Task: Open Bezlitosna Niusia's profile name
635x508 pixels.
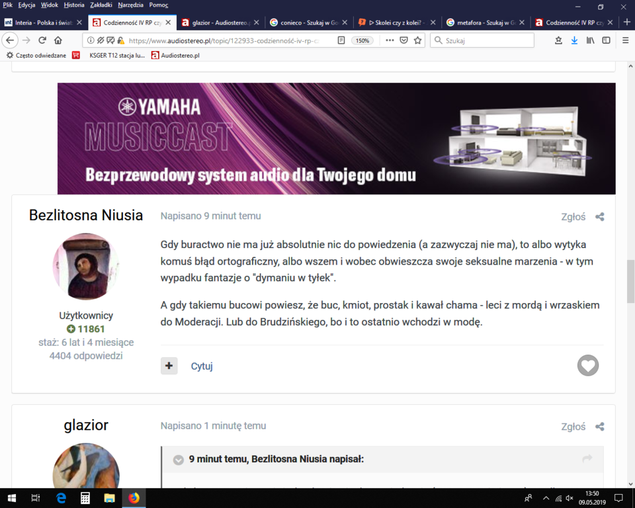Action: point(86,215)
